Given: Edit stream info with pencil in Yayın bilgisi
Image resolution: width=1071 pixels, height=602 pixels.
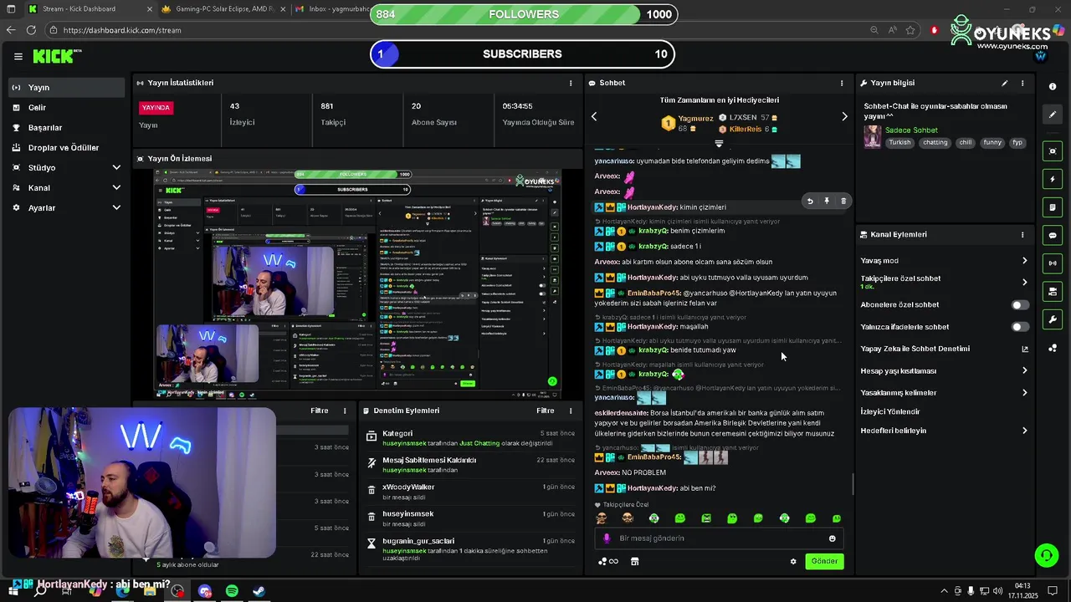Looking at the screenshot, I should (x=1005, y=83).
